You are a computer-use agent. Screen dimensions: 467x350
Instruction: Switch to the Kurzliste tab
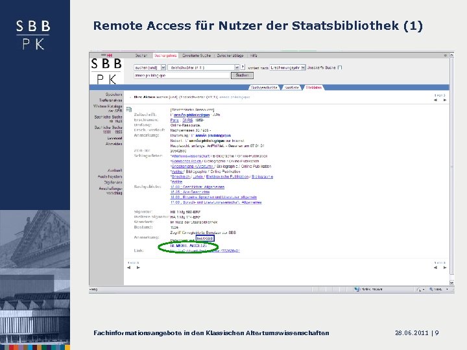292,87
